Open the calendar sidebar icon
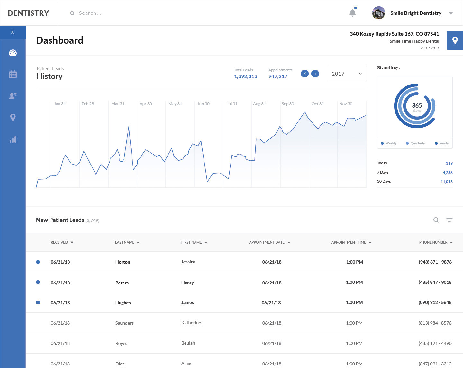This screenshot has height=368, width=463. [x=13, y=74]
